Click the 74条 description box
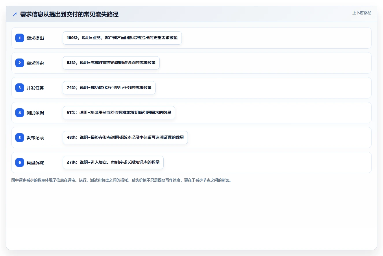 [x=109, y=88]
